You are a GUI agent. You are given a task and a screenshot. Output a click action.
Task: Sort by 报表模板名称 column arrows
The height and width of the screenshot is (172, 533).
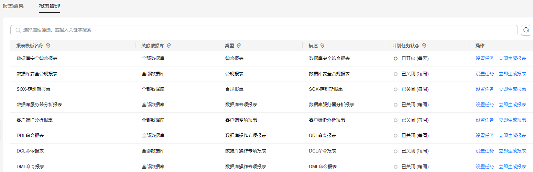pos(48,46)
